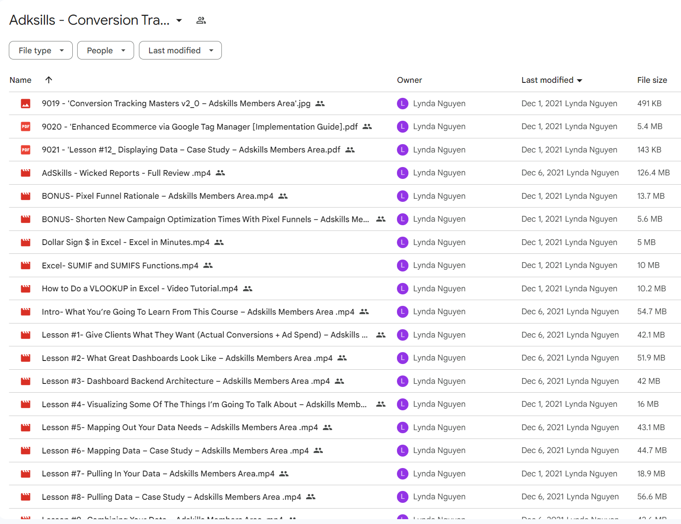681x524 pixels.
Task: Click video icon for Intro- What You're Going To Learn
Action: [26, 312]
